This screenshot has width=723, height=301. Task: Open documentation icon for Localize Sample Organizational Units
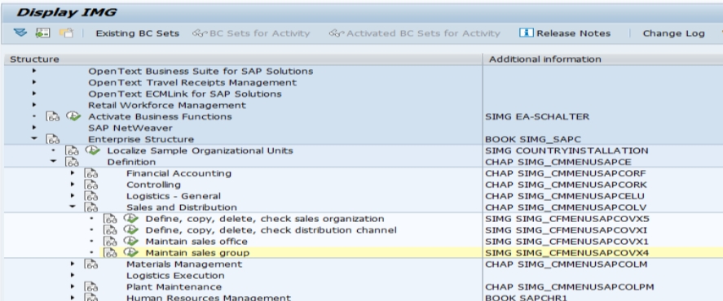[x=72, y=150]
